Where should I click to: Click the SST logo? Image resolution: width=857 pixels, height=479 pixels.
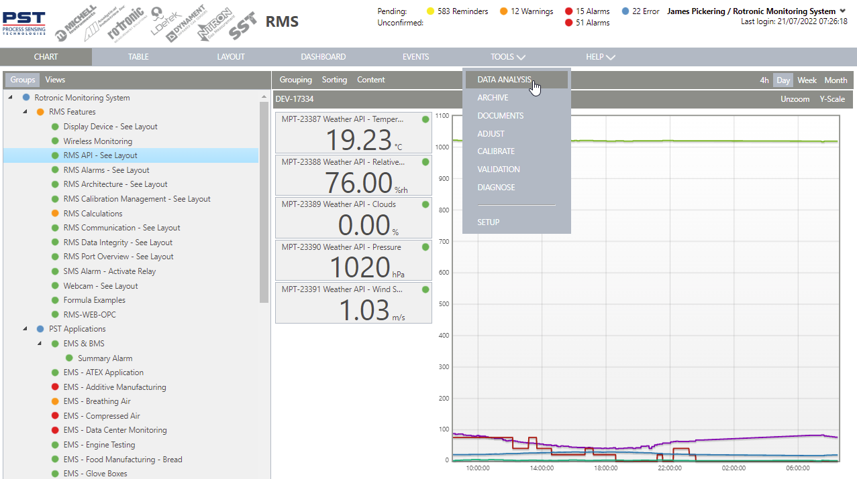tap(244, 25)
